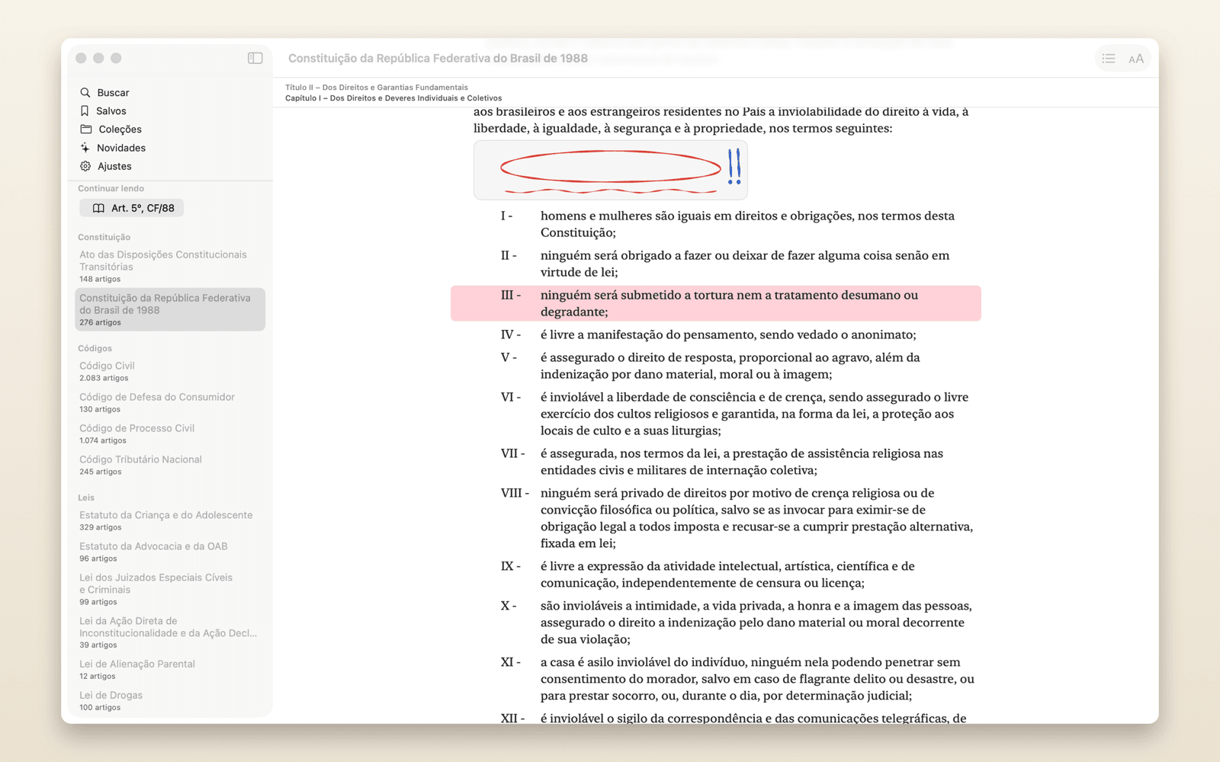Click breadcrumb Título II – Dos Direitos e Garantias
The width and height of the screenshot is (1220, 762).
coord(377,88)
